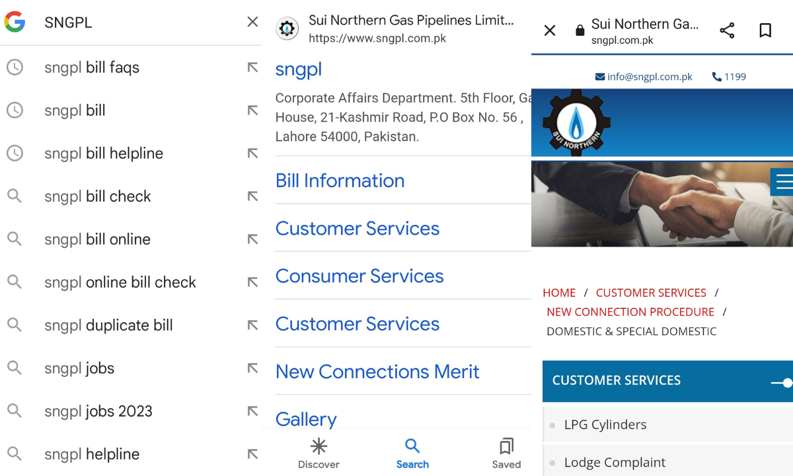Tap magnifier icon beside sngpl online bill check
The height and width of the screenshot is (476, 793).
coord(15,282)
